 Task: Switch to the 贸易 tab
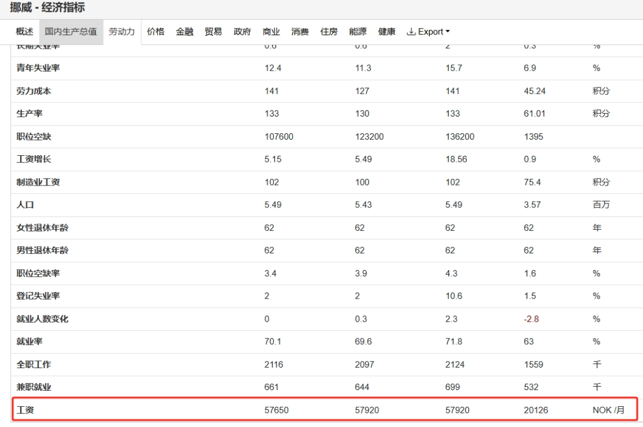pyautogui.click(x=213, y=32)
